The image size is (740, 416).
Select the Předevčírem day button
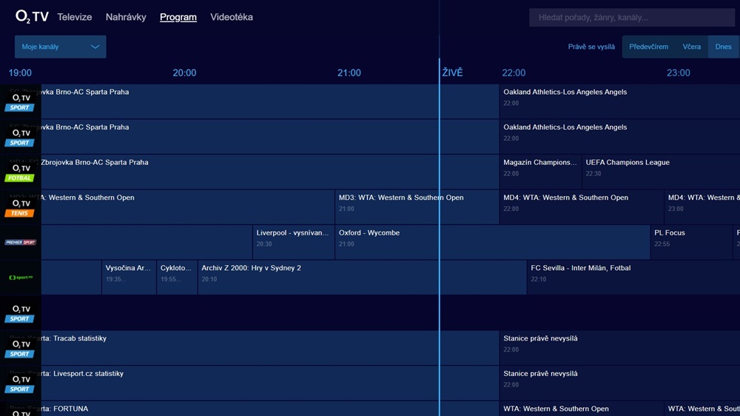[648, 47]
